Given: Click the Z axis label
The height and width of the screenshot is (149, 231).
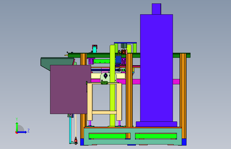Looking at the screenshot, I should coord(29,130).
